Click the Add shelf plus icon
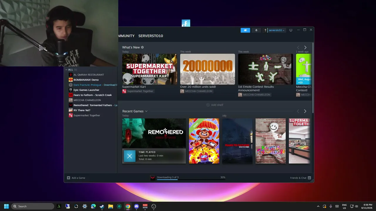Image resolution: width=376 pixels, height=211 pixels. click(x=208, y=105)
